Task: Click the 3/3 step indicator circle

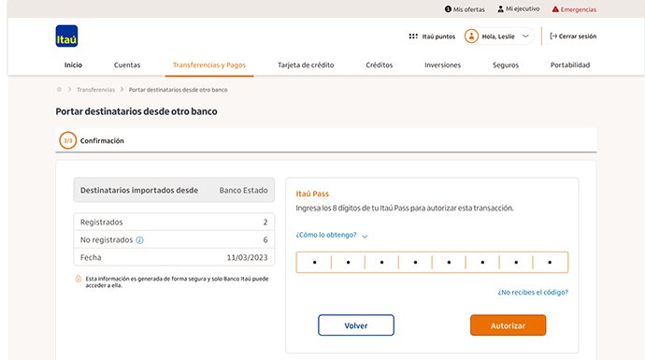Action: (68, 140)
